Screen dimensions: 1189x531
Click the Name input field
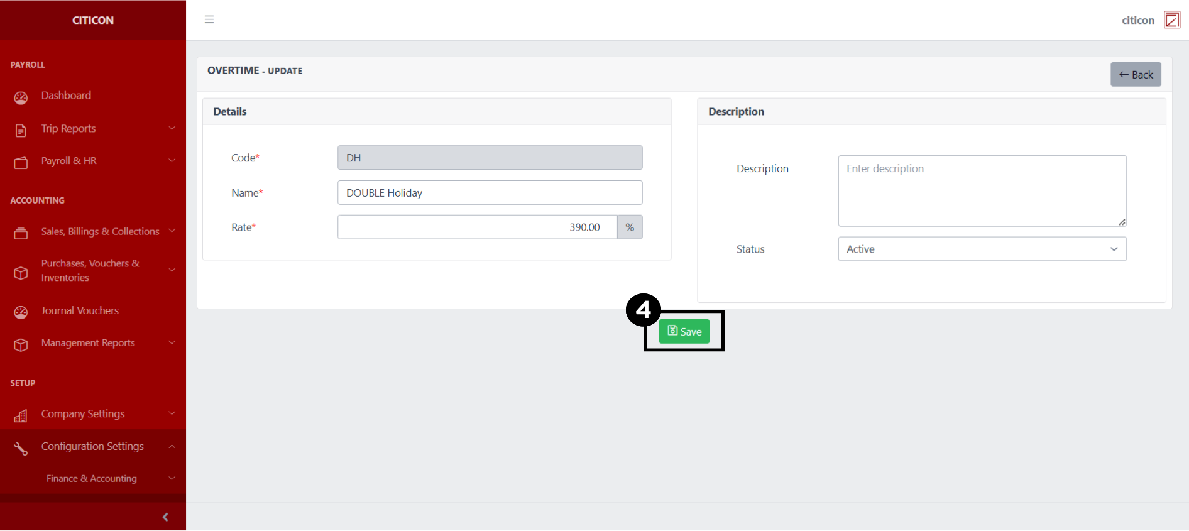click(x=490, y=192)
